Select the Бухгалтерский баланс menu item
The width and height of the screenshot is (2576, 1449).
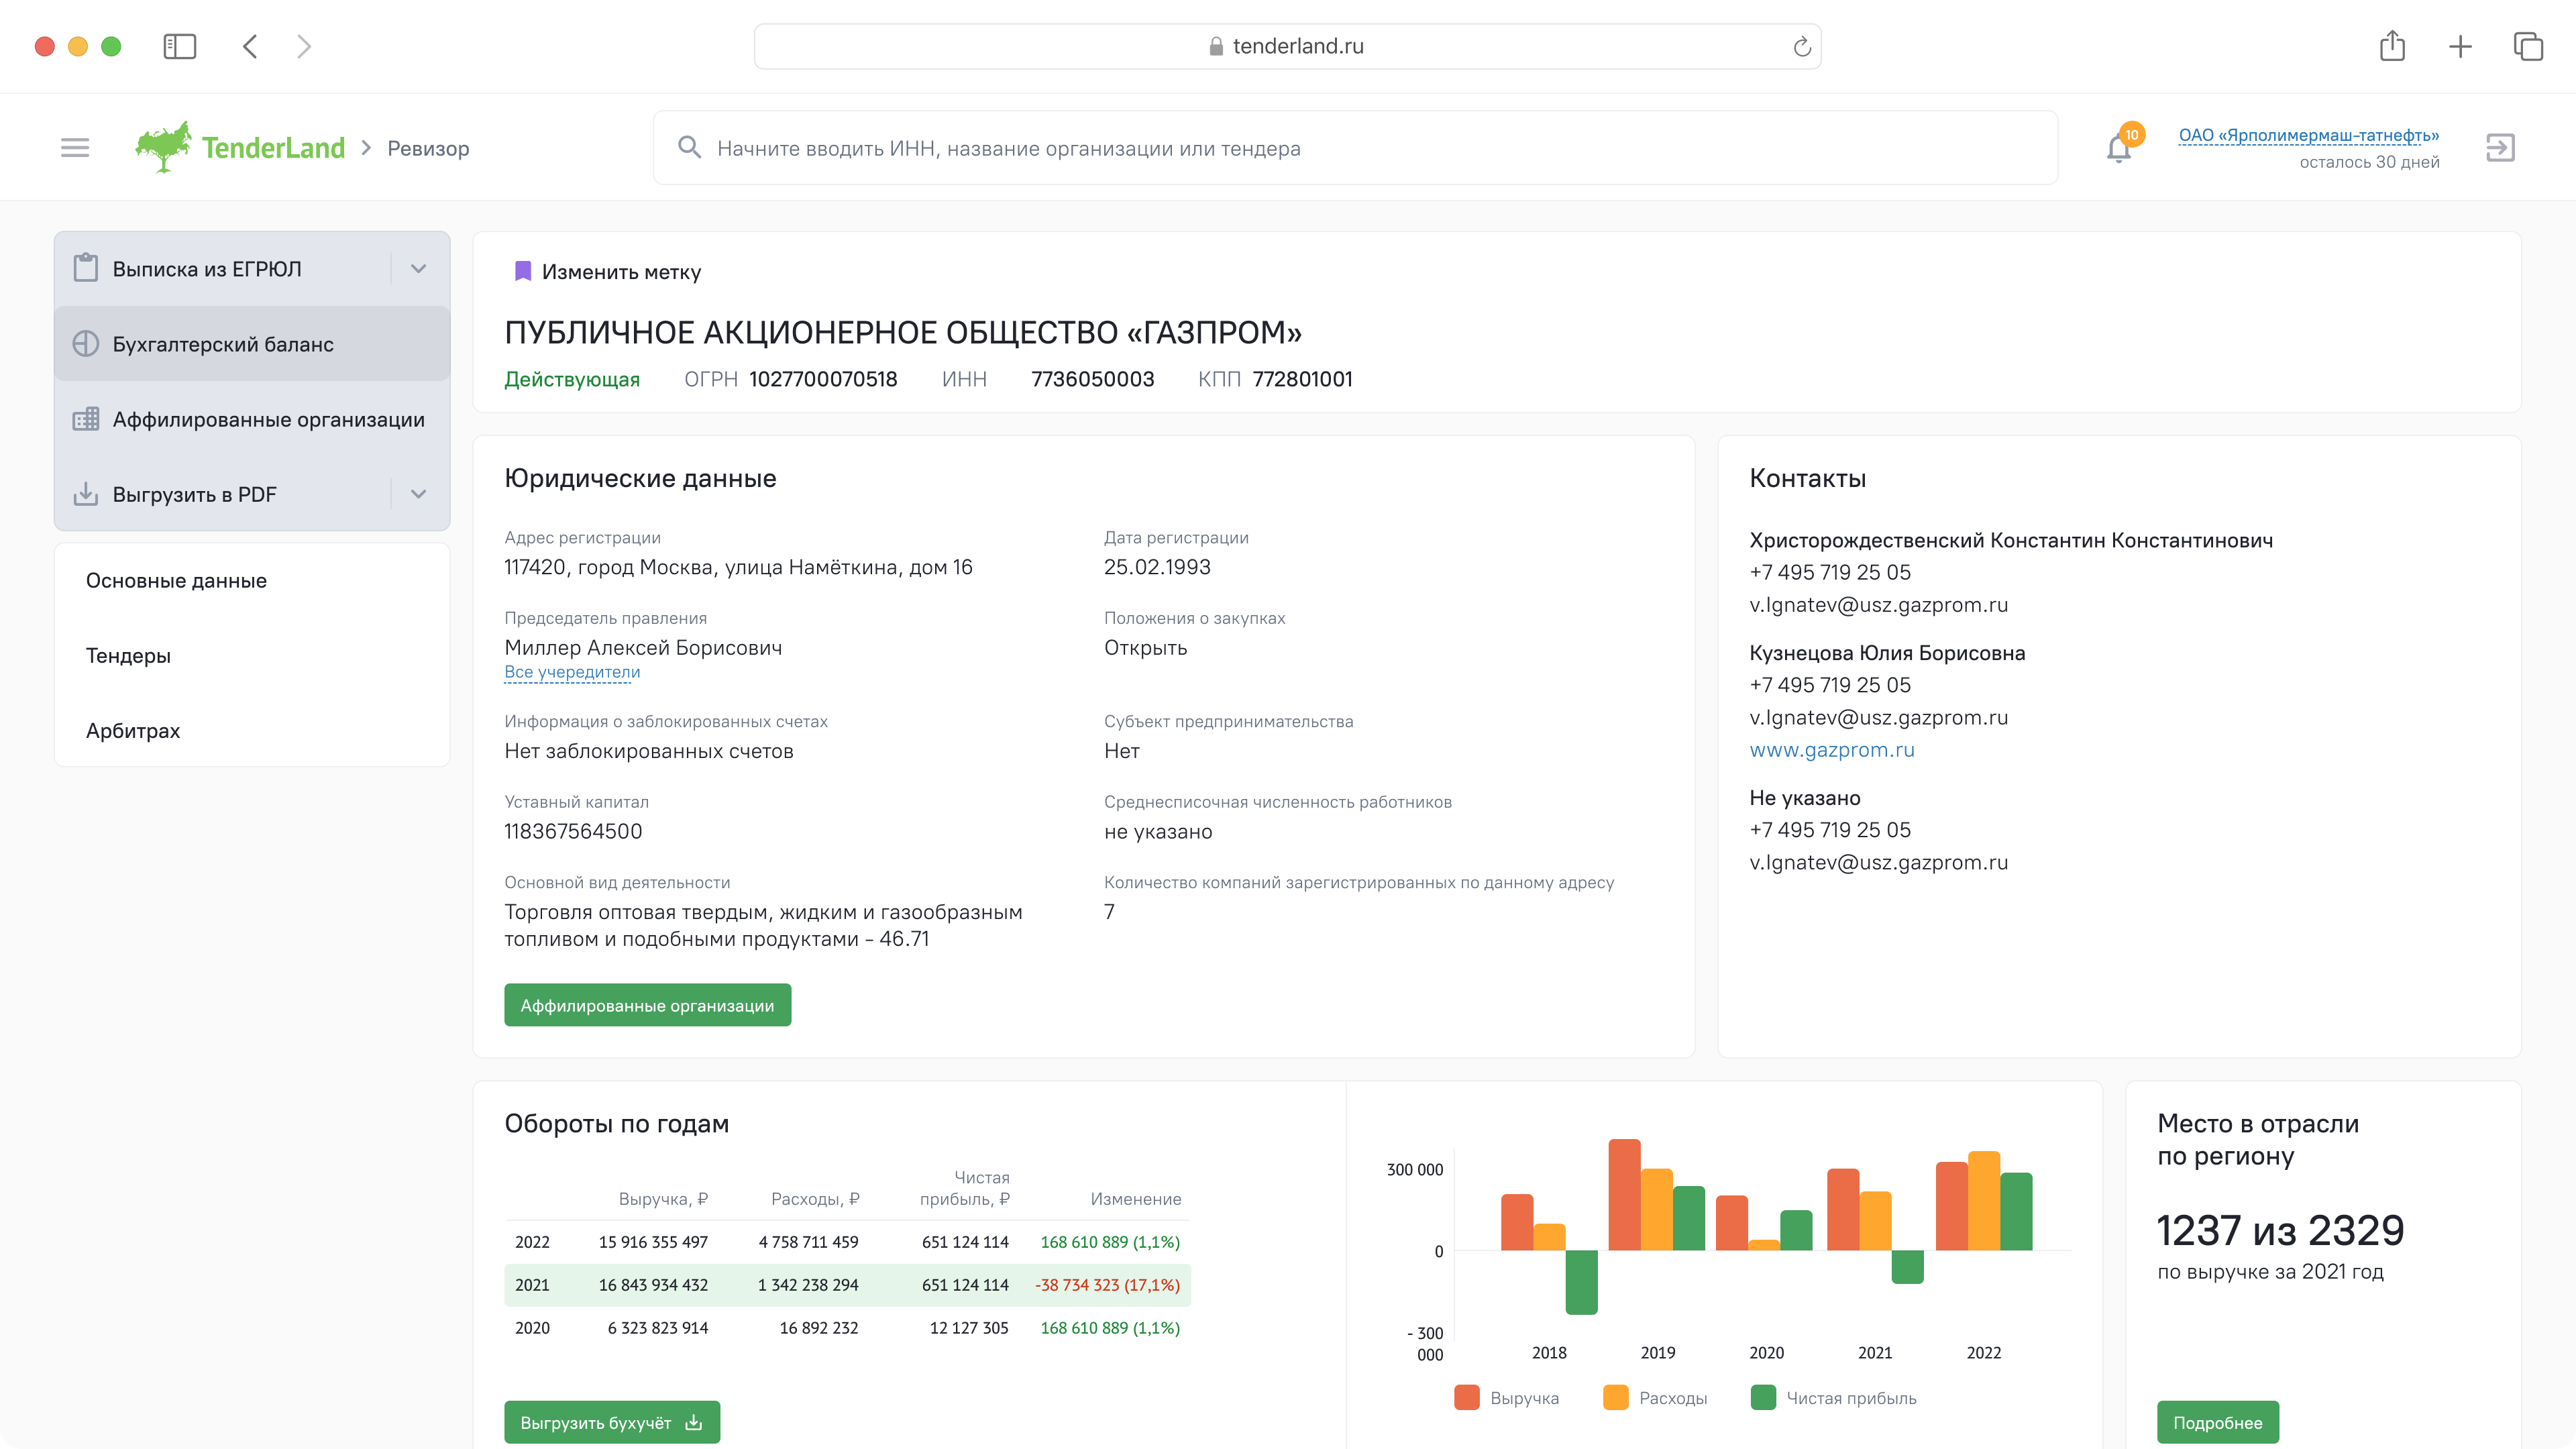223,344
